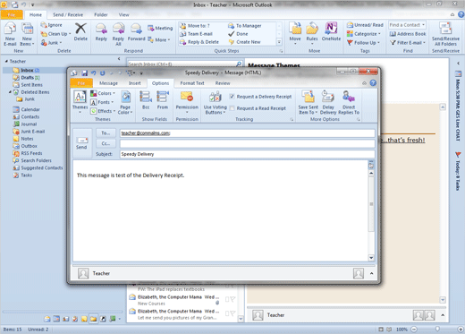Click the Delete icon in main ribbon
The height and width of the screenshot is (334, 465).
coord(80,32)
